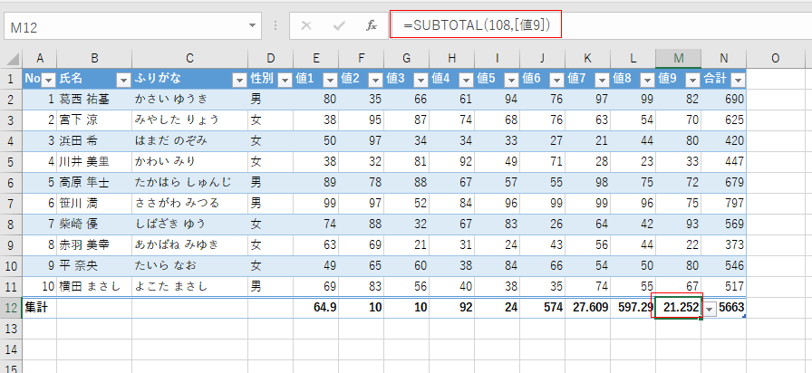Viewport: 812px width, 373px height.
Task: Open the 合計 column filter dropdown
Action: 737,80
